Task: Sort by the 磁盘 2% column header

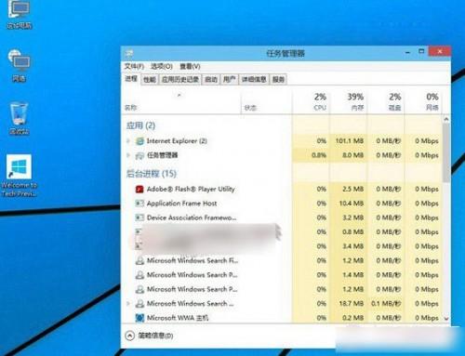Action: click(386, 102)
